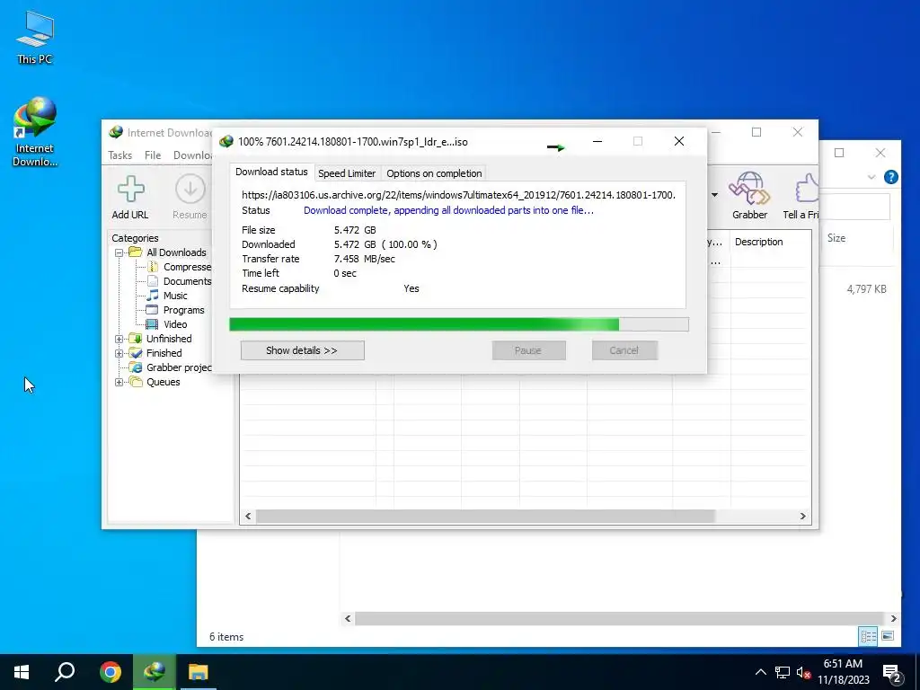The width and height of the screenshot is (920, 690).
Task: Click the Tell a Friend thumbs-up icon
Action: [x=808, y=188]
